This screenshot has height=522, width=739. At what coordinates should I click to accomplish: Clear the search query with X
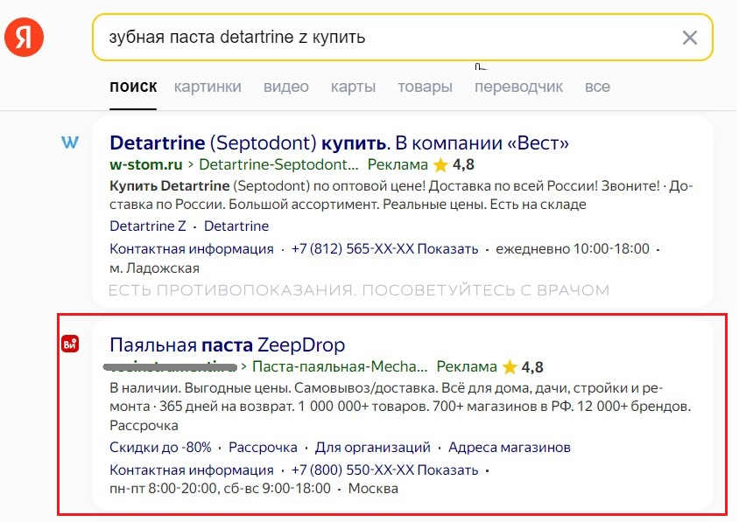pos(690,38)
